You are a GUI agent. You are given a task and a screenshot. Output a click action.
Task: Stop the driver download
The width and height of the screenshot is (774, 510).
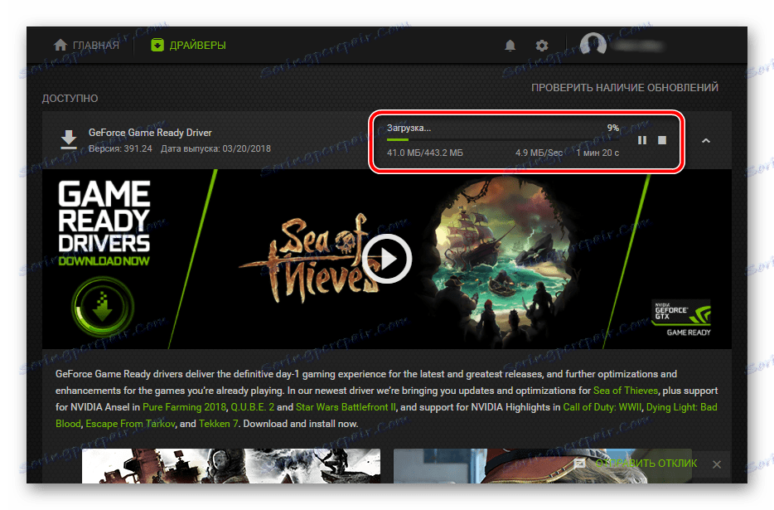[x=662, y=140]
